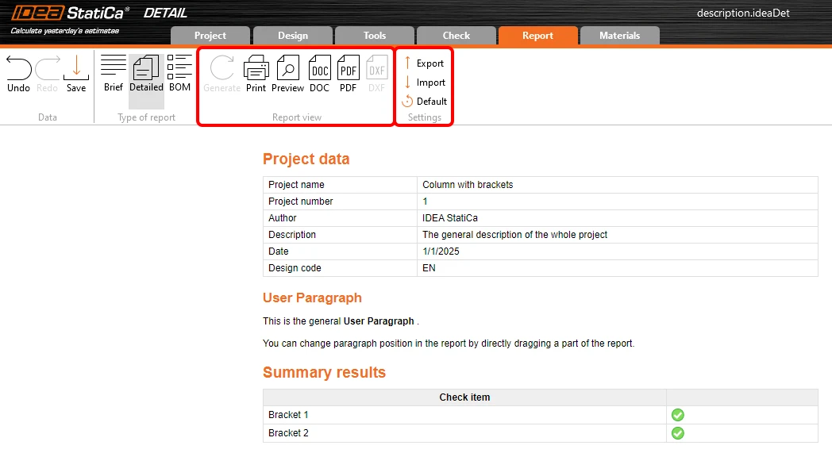
Task: Select the User Paragraph heading
Action: click(312, 298)
